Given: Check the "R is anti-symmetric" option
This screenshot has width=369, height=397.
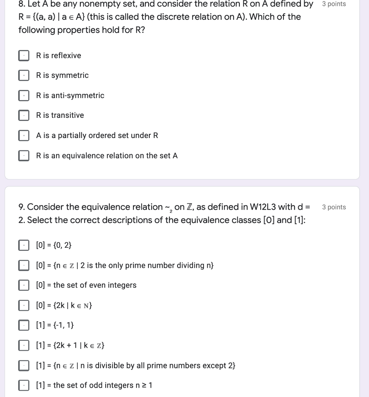Looking at the screenshot, I should (x=24, y=95).
